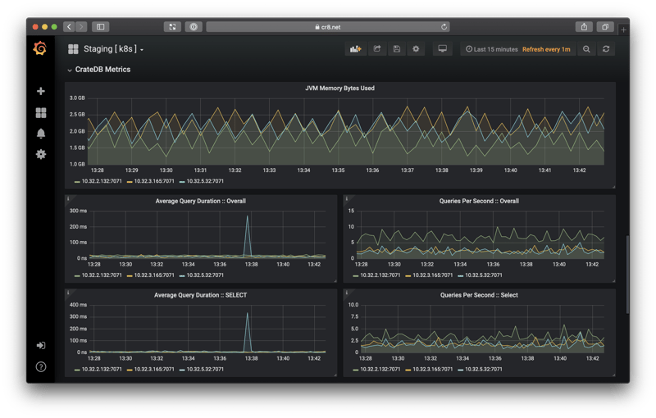
Task: Collapse the CrateDB Metrics row
Action: pos(98,70)
